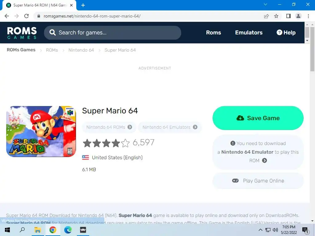Click the Super Mario 64 cover image
The width and height of the screenshot is (315, 236).
[41, 132]
